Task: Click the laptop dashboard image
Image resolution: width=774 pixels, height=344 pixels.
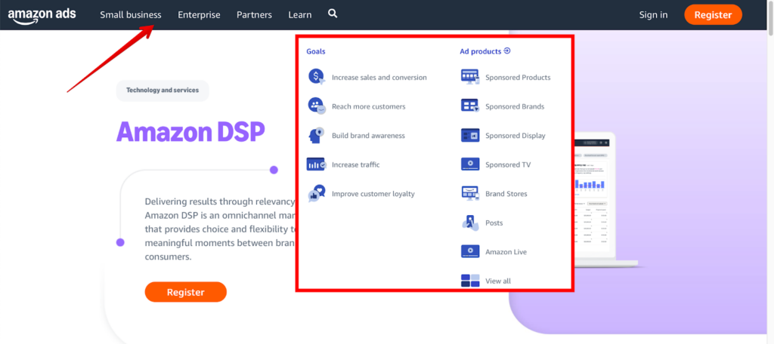Action: (605, 199)
